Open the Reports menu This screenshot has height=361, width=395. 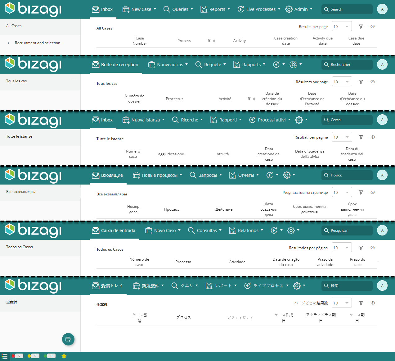click(215, 9)
